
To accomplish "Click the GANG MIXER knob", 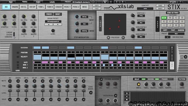I will (x=91, y=93).
